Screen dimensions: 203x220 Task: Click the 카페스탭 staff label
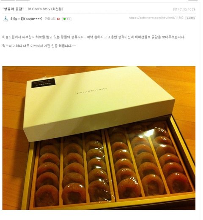50,19
